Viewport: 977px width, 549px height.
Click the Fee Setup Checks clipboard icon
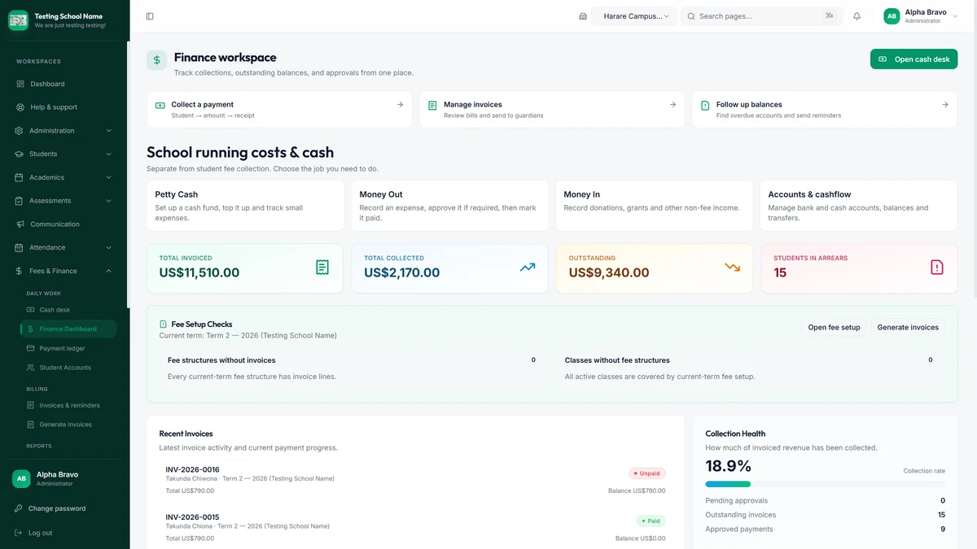[163, 325]
